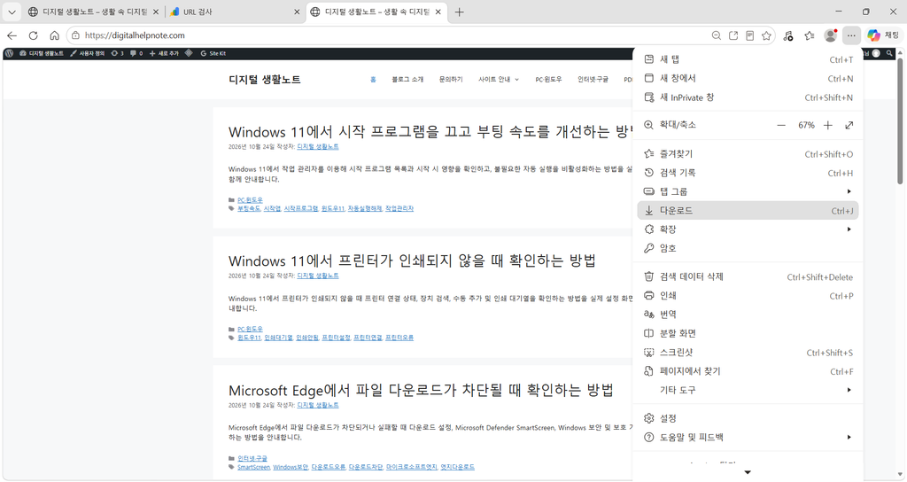Image resolution: width=907 pixels, height=482 pixels.
Task: Click the SmartScreen tag link
Action: click(253, 467)
